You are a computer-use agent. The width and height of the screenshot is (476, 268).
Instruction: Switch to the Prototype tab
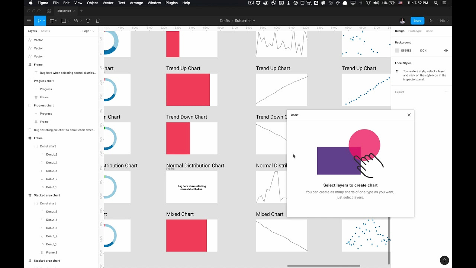click(415, 31)
